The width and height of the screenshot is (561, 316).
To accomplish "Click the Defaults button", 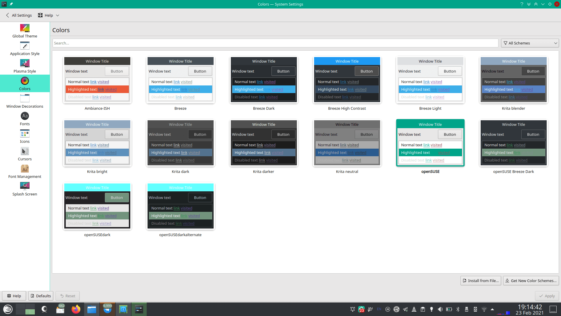I will pos(41,296).
